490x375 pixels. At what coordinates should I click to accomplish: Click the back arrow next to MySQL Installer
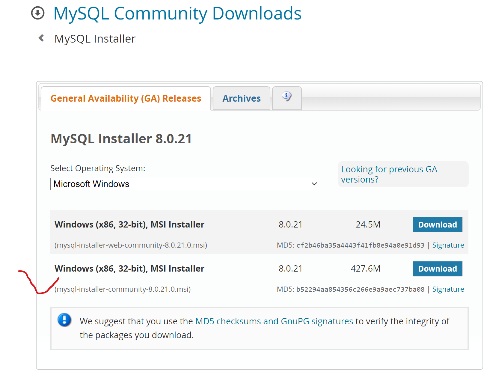41,38
